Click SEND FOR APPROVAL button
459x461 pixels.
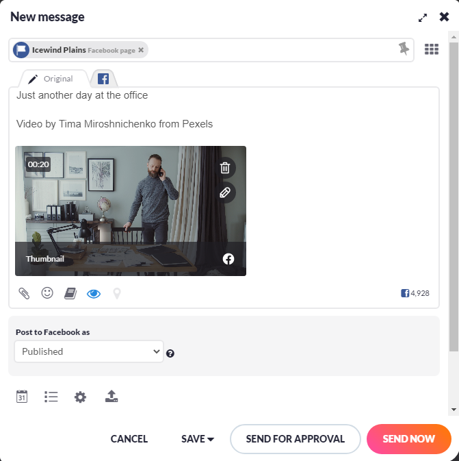[295, 439]
